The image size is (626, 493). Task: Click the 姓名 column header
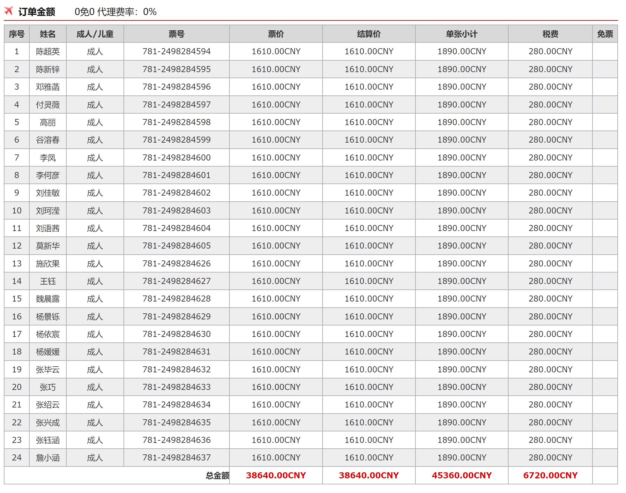pos(48,34)
